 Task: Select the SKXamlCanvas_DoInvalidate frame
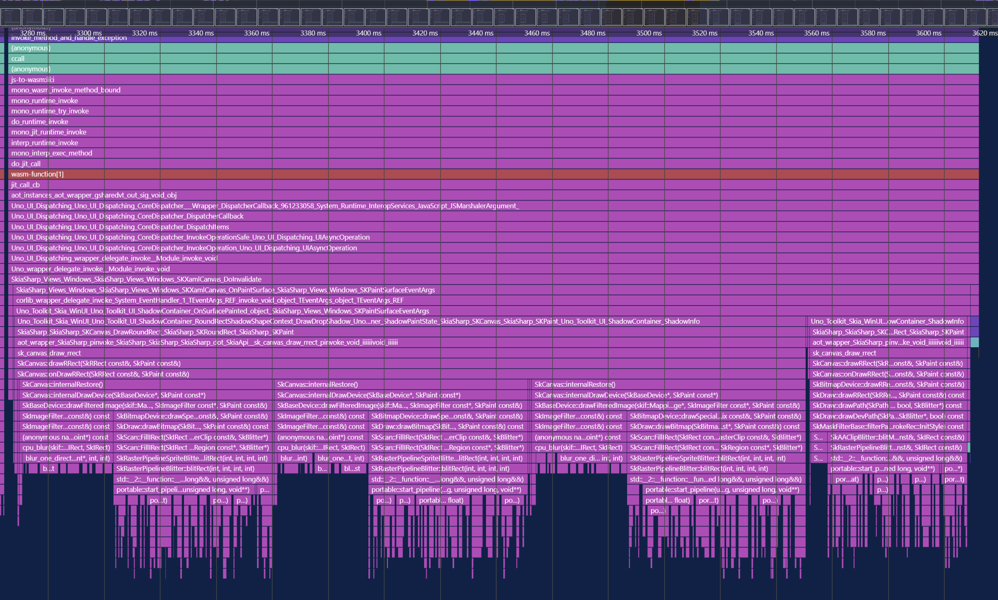tap(136, 280)
